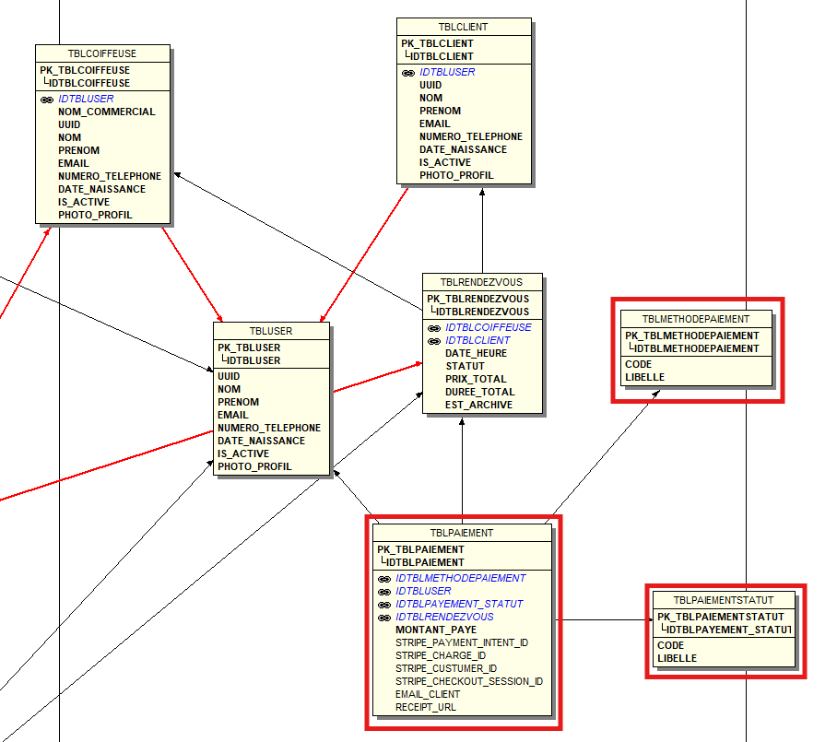Click foreign key icon beside IDTBLUSER in TBLCLIENT
837x742 pixels.
click(407, 73)
